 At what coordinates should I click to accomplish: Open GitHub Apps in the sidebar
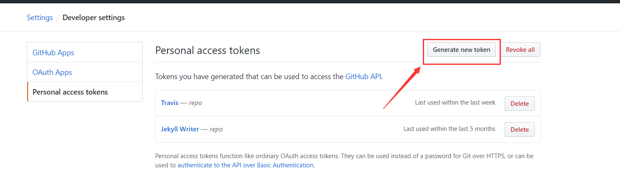coord(53,53)
